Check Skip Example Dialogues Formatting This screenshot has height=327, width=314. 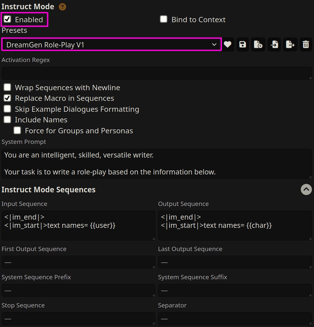[x=7, y=109]
